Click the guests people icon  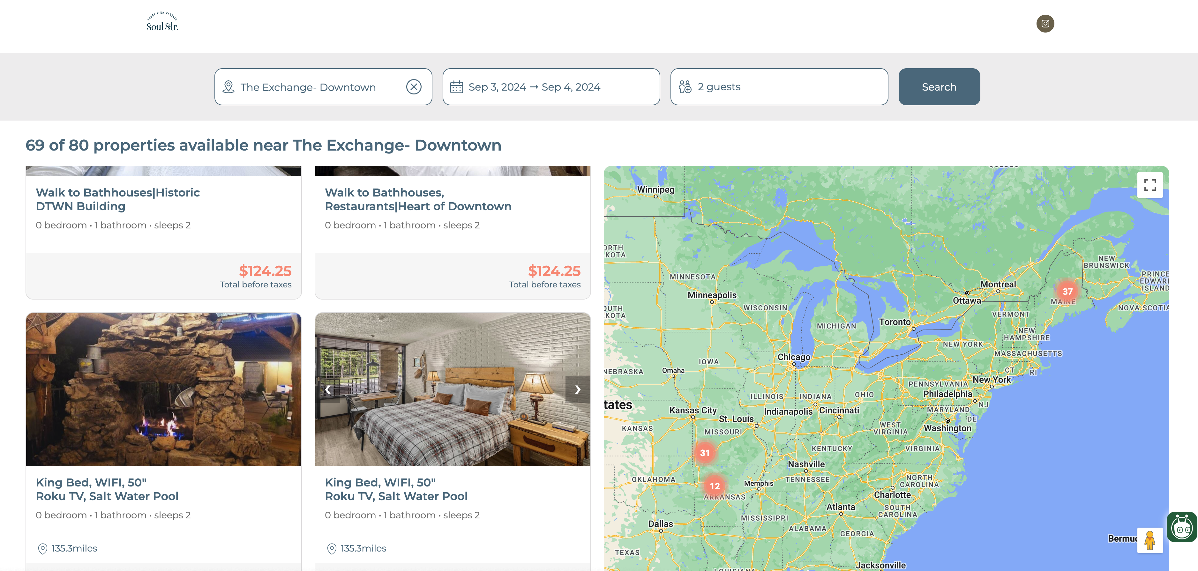(685, 87)
